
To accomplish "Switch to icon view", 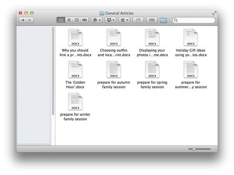I will pos(61,20).
